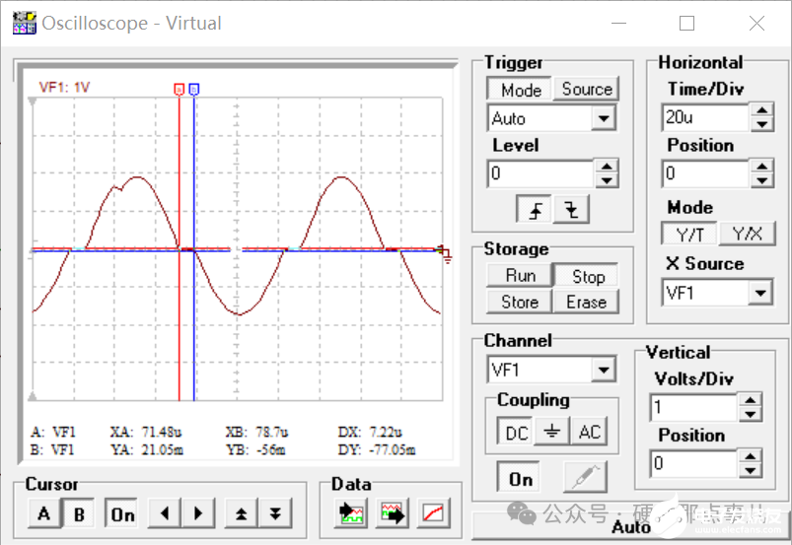Select the trigger Source tab
Screen dimensions: 792x545
click(x=587, y=89)
